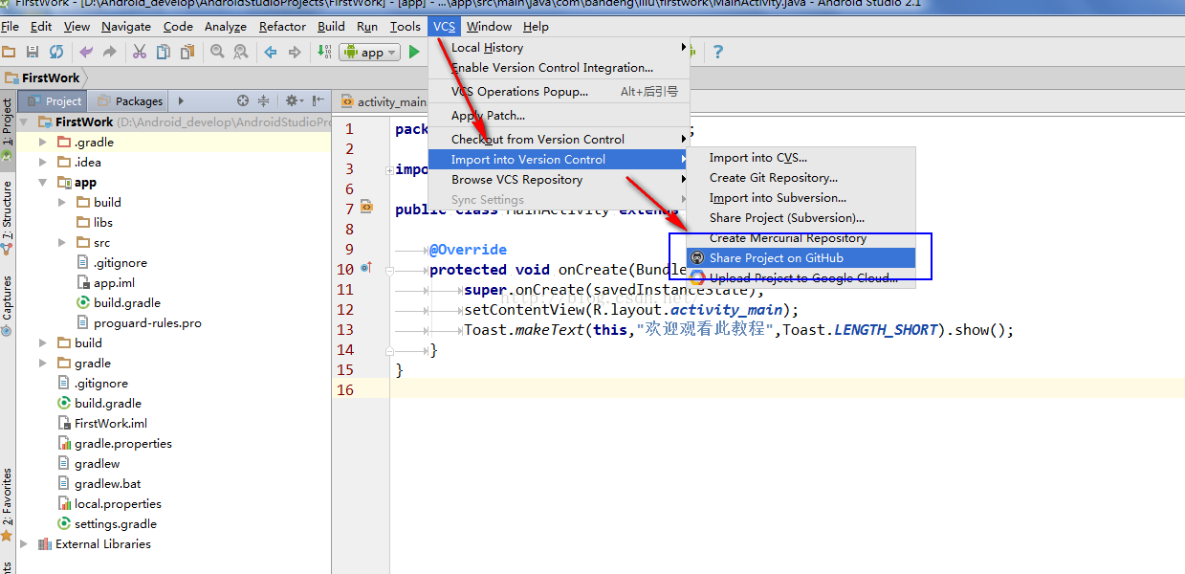Open the Structure side tool window
The height and width of the screenshot is (574, 1185).
[8, 210]
